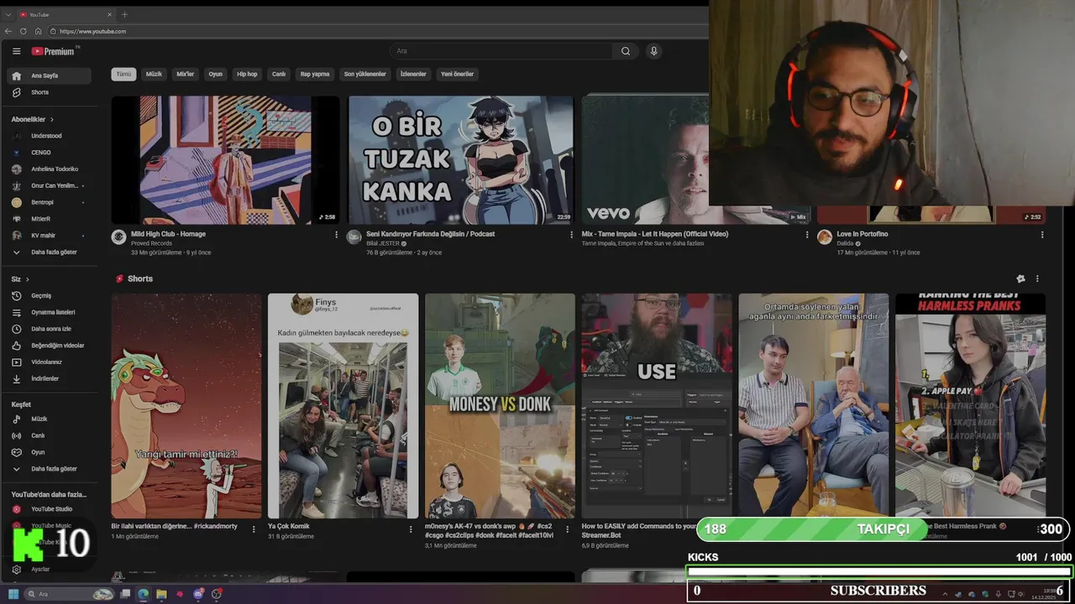Open Oynatma listeleri playlists

(x=49, y=312)
